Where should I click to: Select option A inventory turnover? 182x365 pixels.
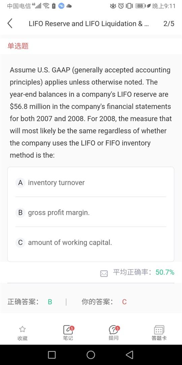91,183
